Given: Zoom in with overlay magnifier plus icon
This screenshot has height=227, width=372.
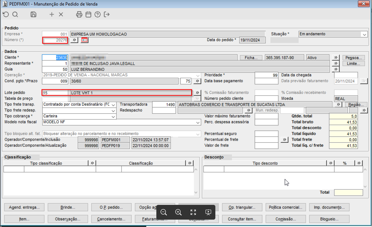Looking at the screenshot, I should point(178,212).
